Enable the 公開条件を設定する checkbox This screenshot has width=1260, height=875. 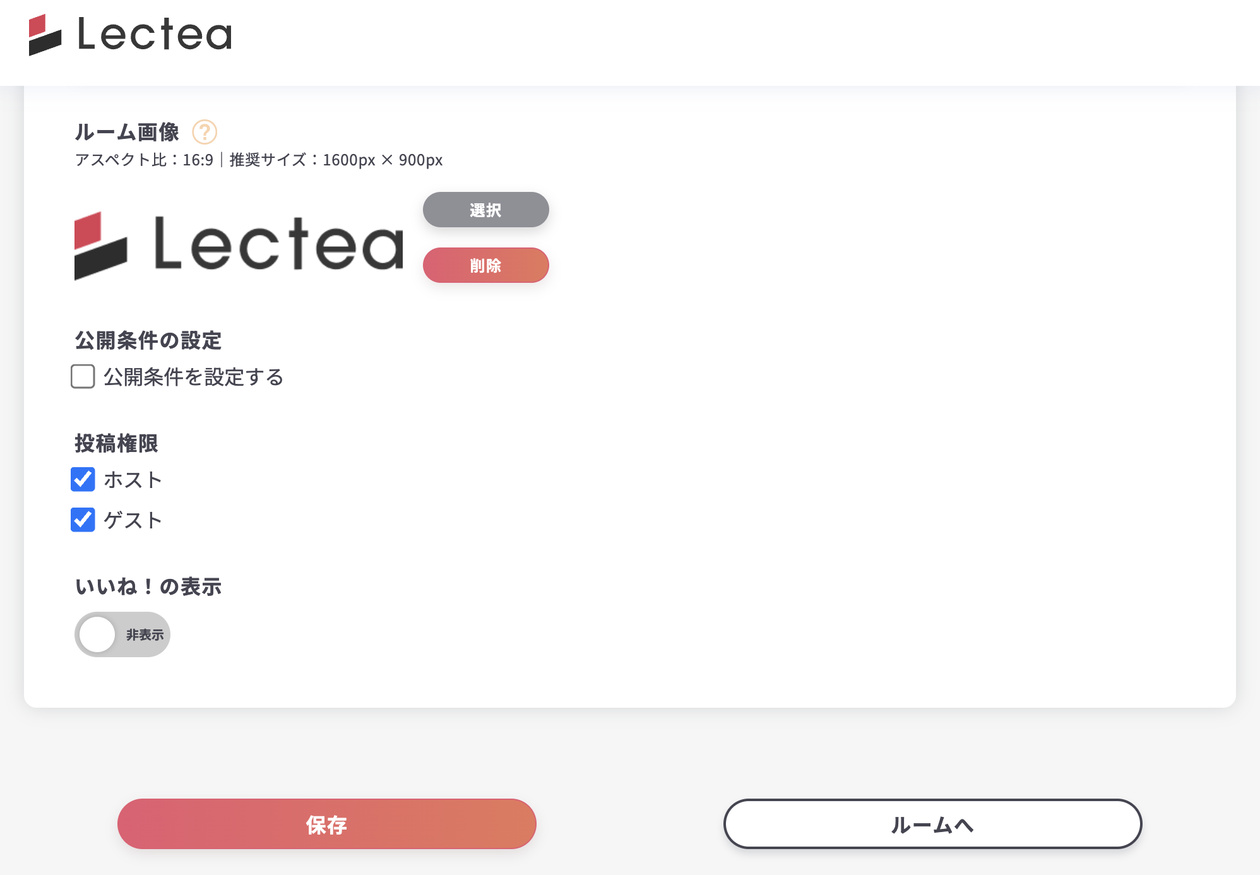tap(83, 377)
